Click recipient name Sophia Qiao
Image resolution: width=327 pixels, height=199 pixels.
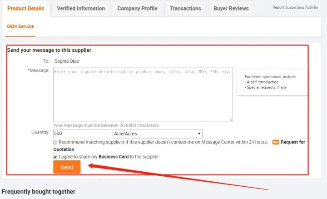[x=67, y=61]
